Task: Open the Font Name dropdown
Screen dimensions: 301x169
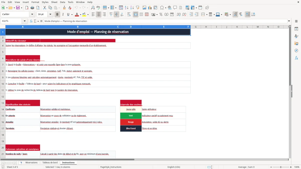Action: (x=32, y=15)
